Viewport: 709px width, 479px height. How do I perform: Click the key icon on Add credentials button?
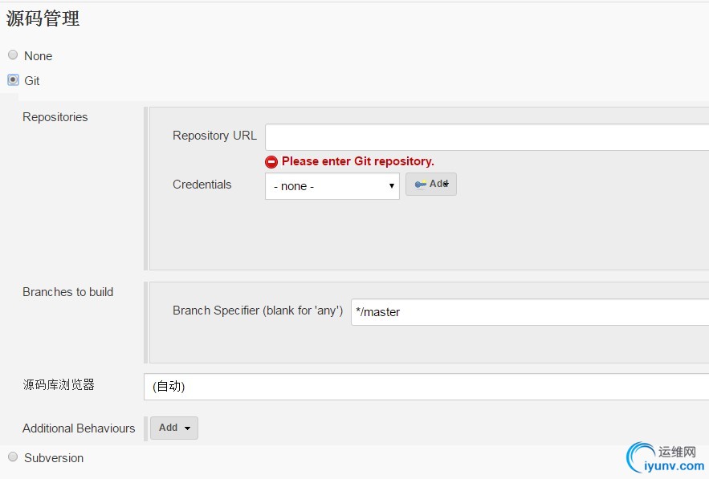tap(420, 185)
